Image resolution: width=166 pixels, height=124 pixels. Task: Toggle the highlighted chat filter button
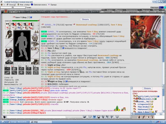tap(94, 117)
